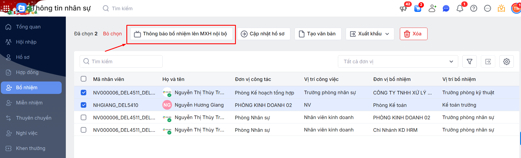Go to Miễn nhiệm in sidebar
The width and height of the screenshot is (521, 158).
[x=29, y=103]
